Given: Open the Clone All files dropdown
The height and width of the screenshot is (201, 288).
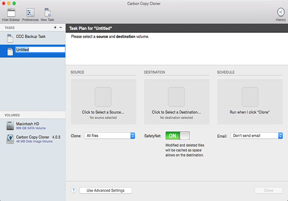Looking at the screenshot, I should coord(110,135).
